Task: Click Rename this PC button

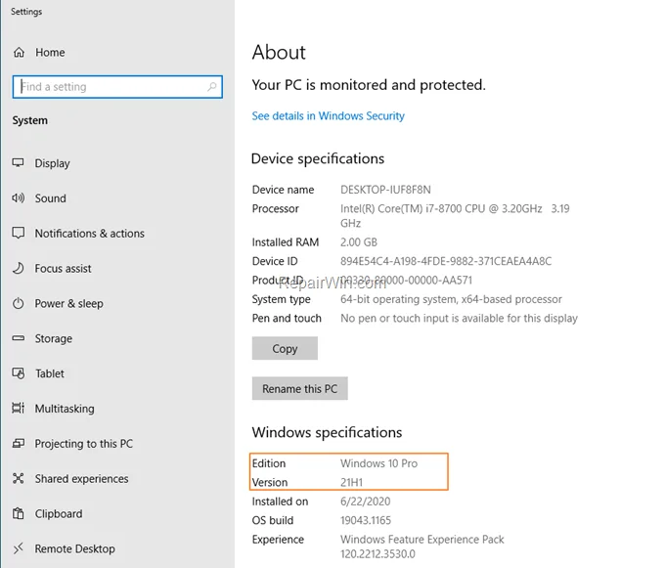Action: (x=300, y=388)
